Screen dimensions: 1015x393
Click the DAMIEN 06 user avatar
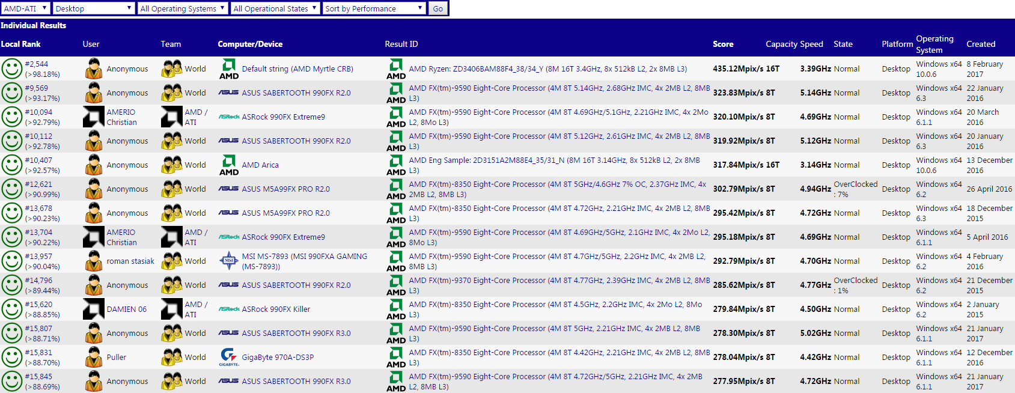point(94,309)
